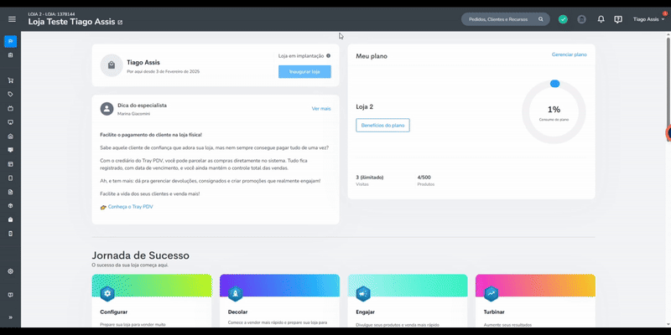
Task: Click the green checkmark status icon
Action: [563, 19]
